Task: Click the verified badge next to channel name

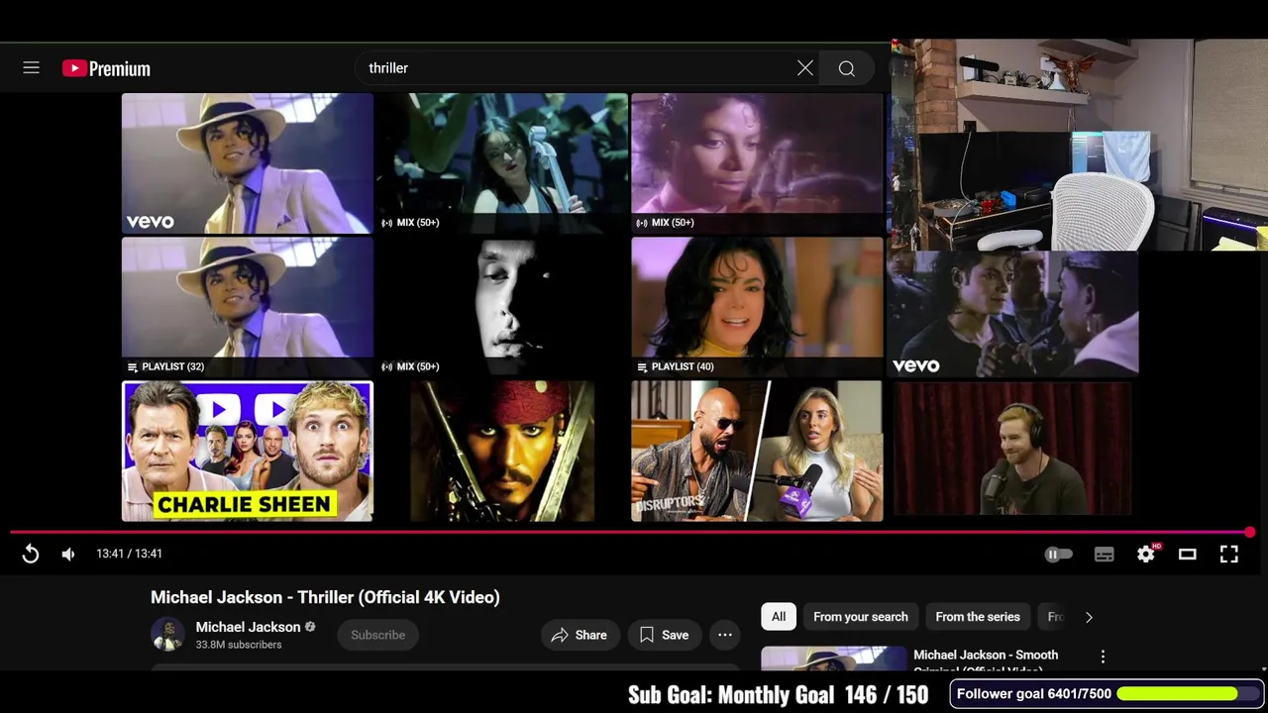Action: pyautogui.click(x=310, y=627)
